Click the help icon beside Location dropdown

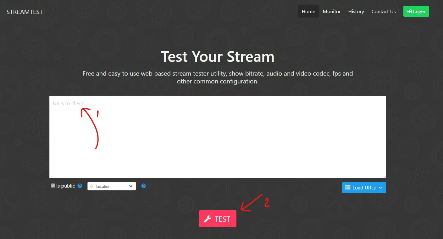[x=144, y=186]
